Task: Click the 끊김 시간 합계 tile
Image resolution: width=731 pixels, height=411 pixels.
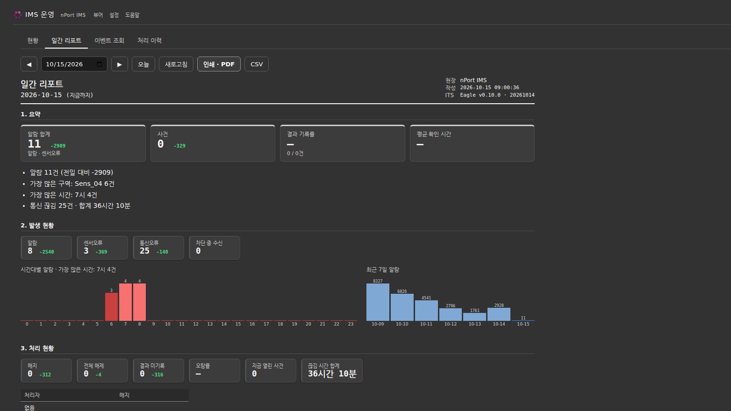Action: click(332, 370)
